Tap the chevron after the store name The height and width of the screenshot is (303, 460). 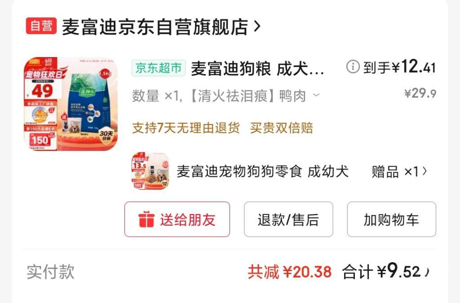pos(257,27)
